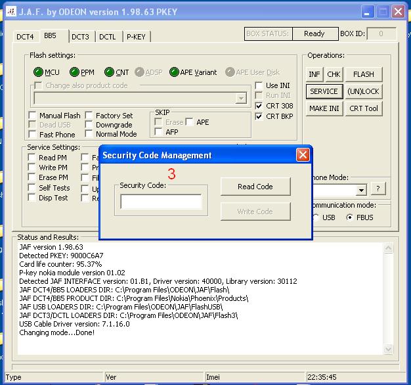Click the phone mode help question button
This screenshot has width=411, height=385.
(x=378, y=189)
